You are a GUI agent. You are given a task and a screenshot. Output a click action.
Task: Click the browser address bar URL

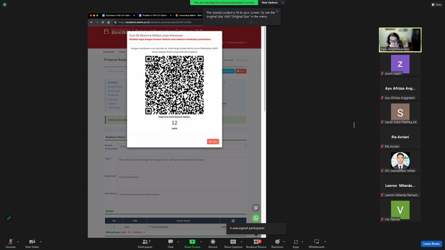click(x=155, y=22)
